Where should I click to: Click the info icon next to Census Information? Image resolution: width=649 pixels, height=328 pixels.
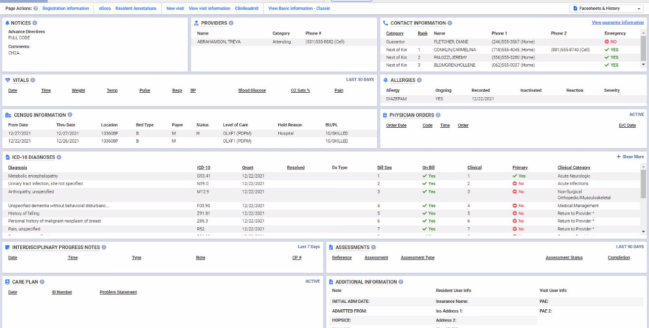[70, 115]
